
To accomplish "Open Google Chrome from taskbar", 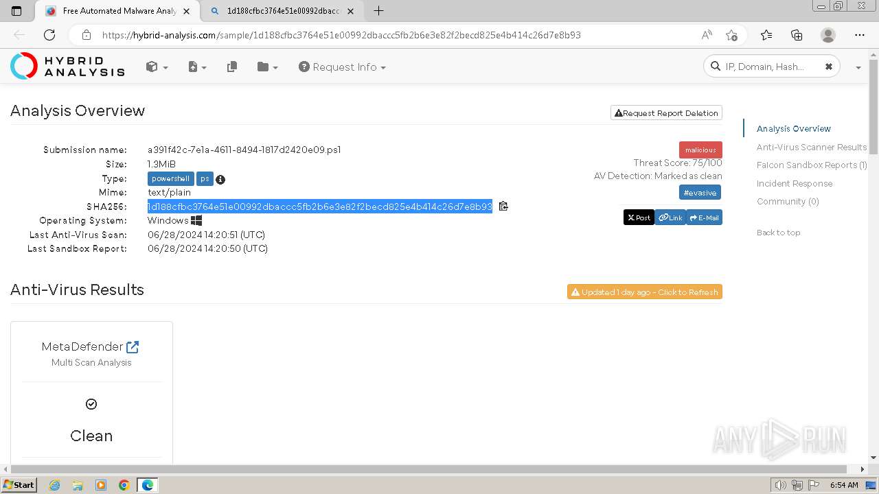I will (x=124, y=485).
